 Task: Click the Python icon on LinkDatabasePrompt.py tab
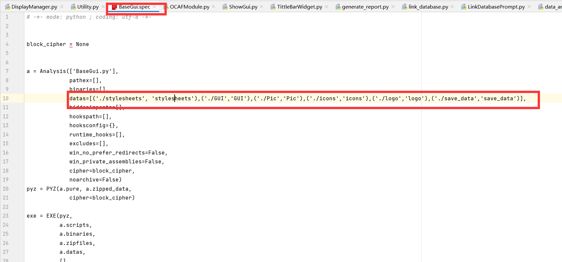pos(464,7)
